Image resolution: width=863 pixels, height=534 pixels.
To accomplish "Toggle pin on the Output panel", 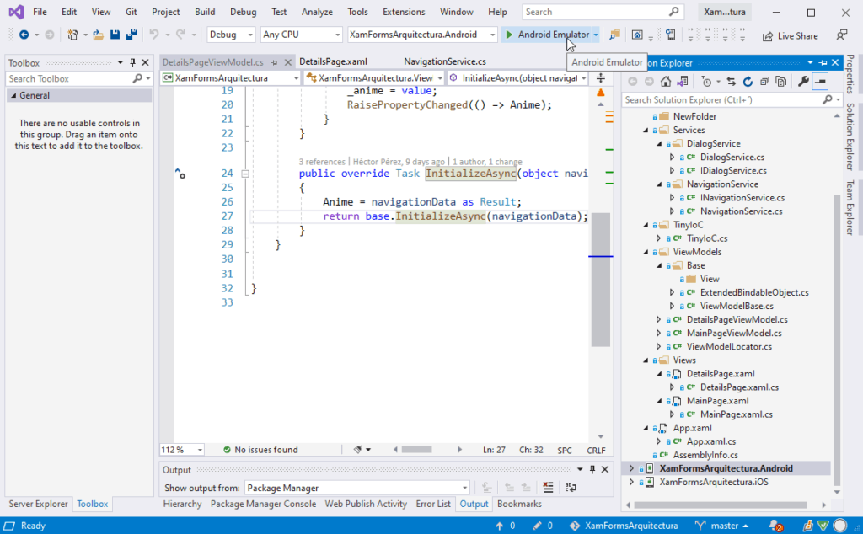I will click(592, 469).
